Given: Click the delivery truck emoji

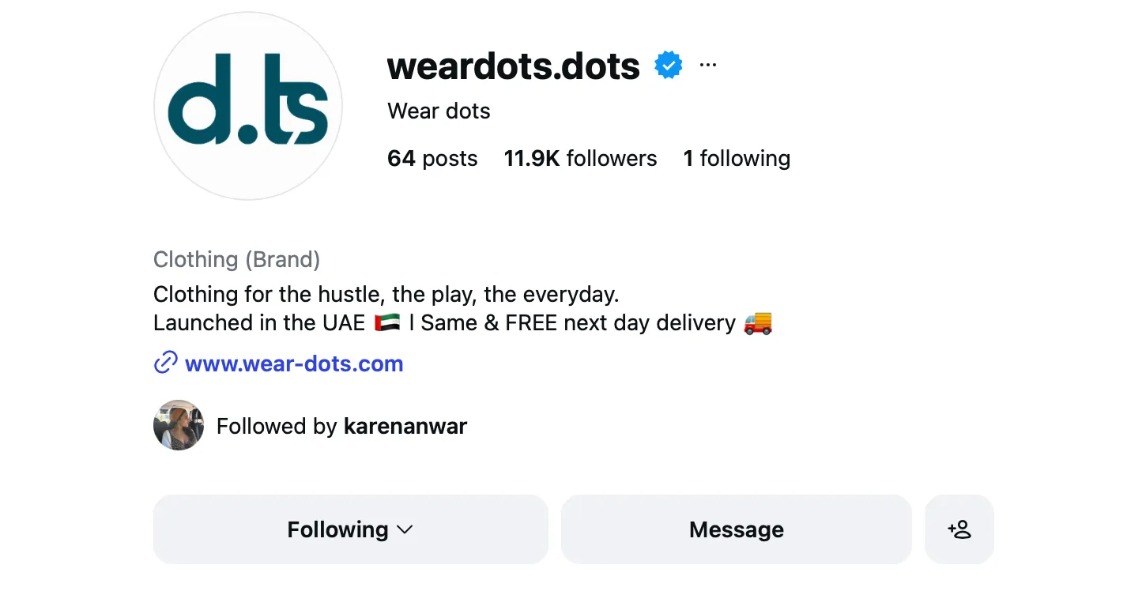Looking at the screenshot, I should click(758, 322).
